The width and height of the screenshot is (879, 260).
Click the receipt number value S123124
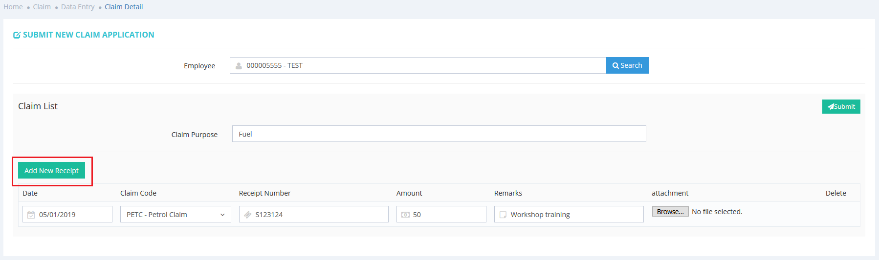point(269,215)
